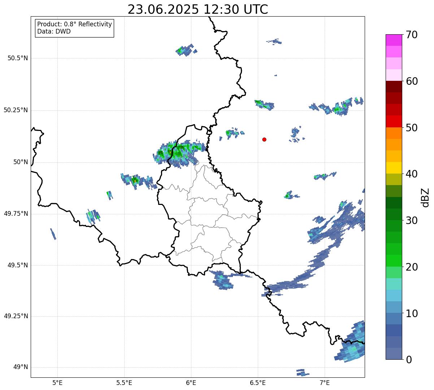Viewport: 434px width, 390px height.
Task: Click the longitude label 5.5°E
Action: 124,382
